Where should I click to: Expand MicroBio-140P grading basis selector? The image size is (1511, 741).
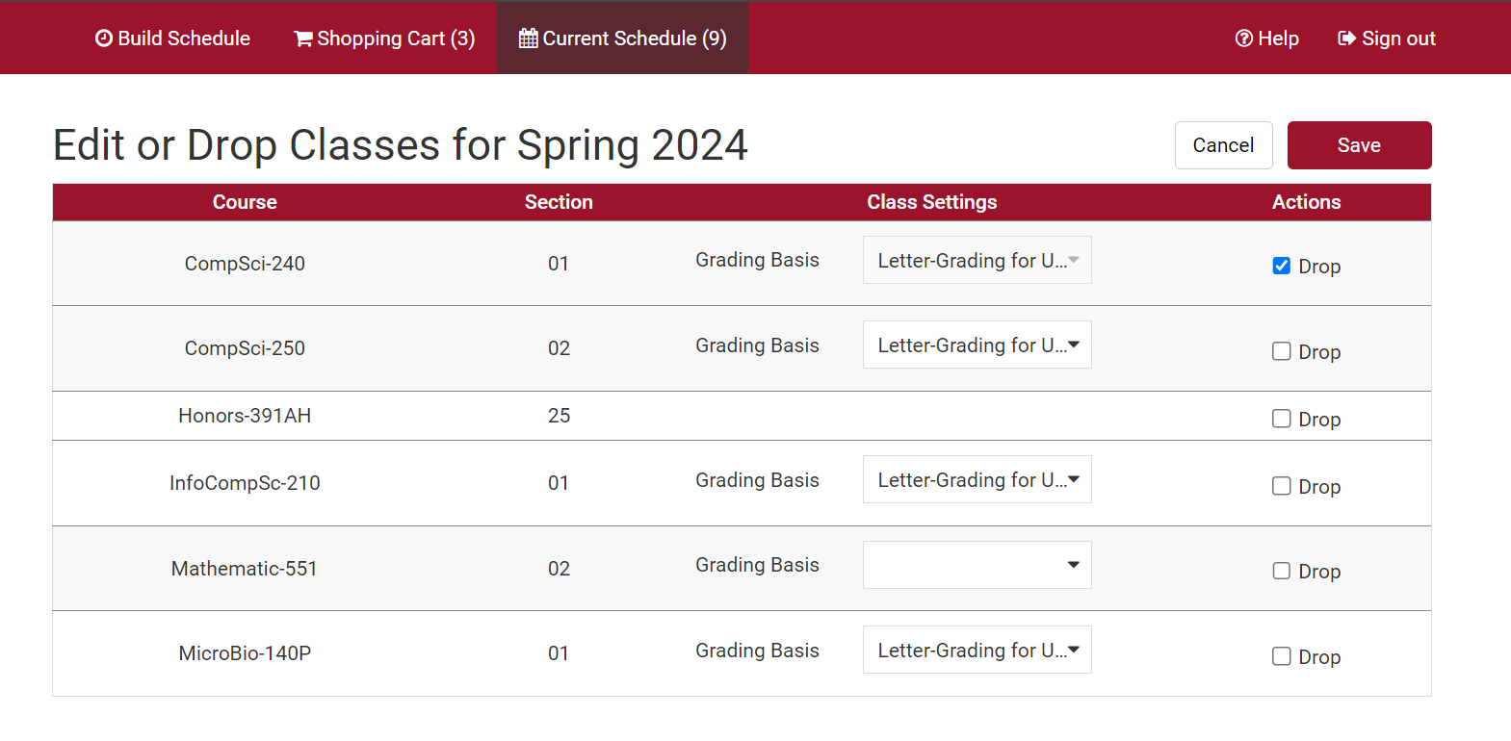pos(977,650)
